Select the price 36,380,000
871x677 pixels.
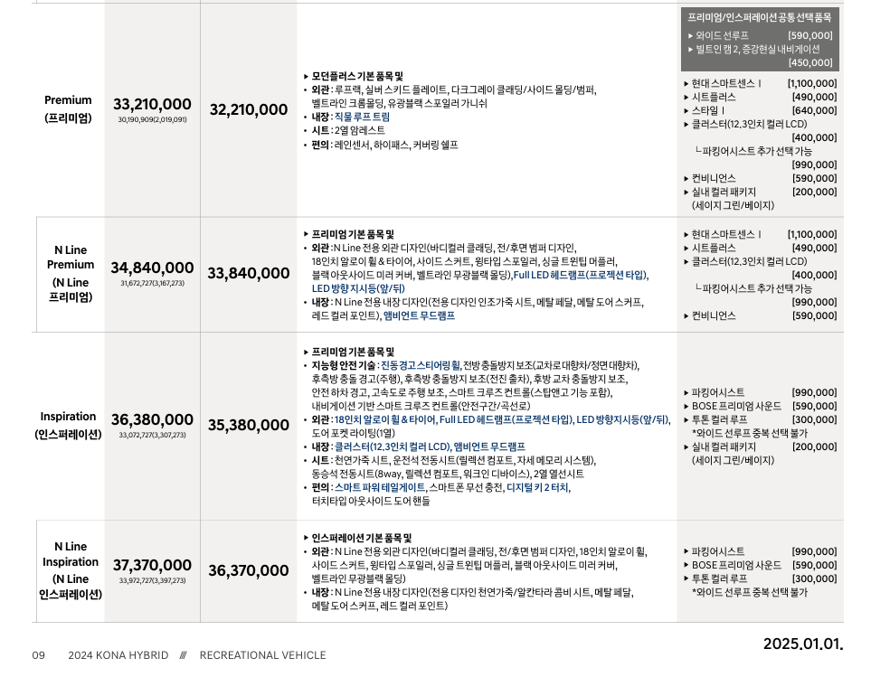point(152,420)
